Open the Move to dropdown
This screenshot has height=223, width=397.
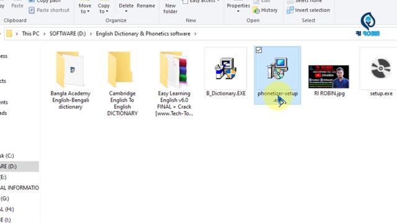pyautogui.click(x=85, y=8)
